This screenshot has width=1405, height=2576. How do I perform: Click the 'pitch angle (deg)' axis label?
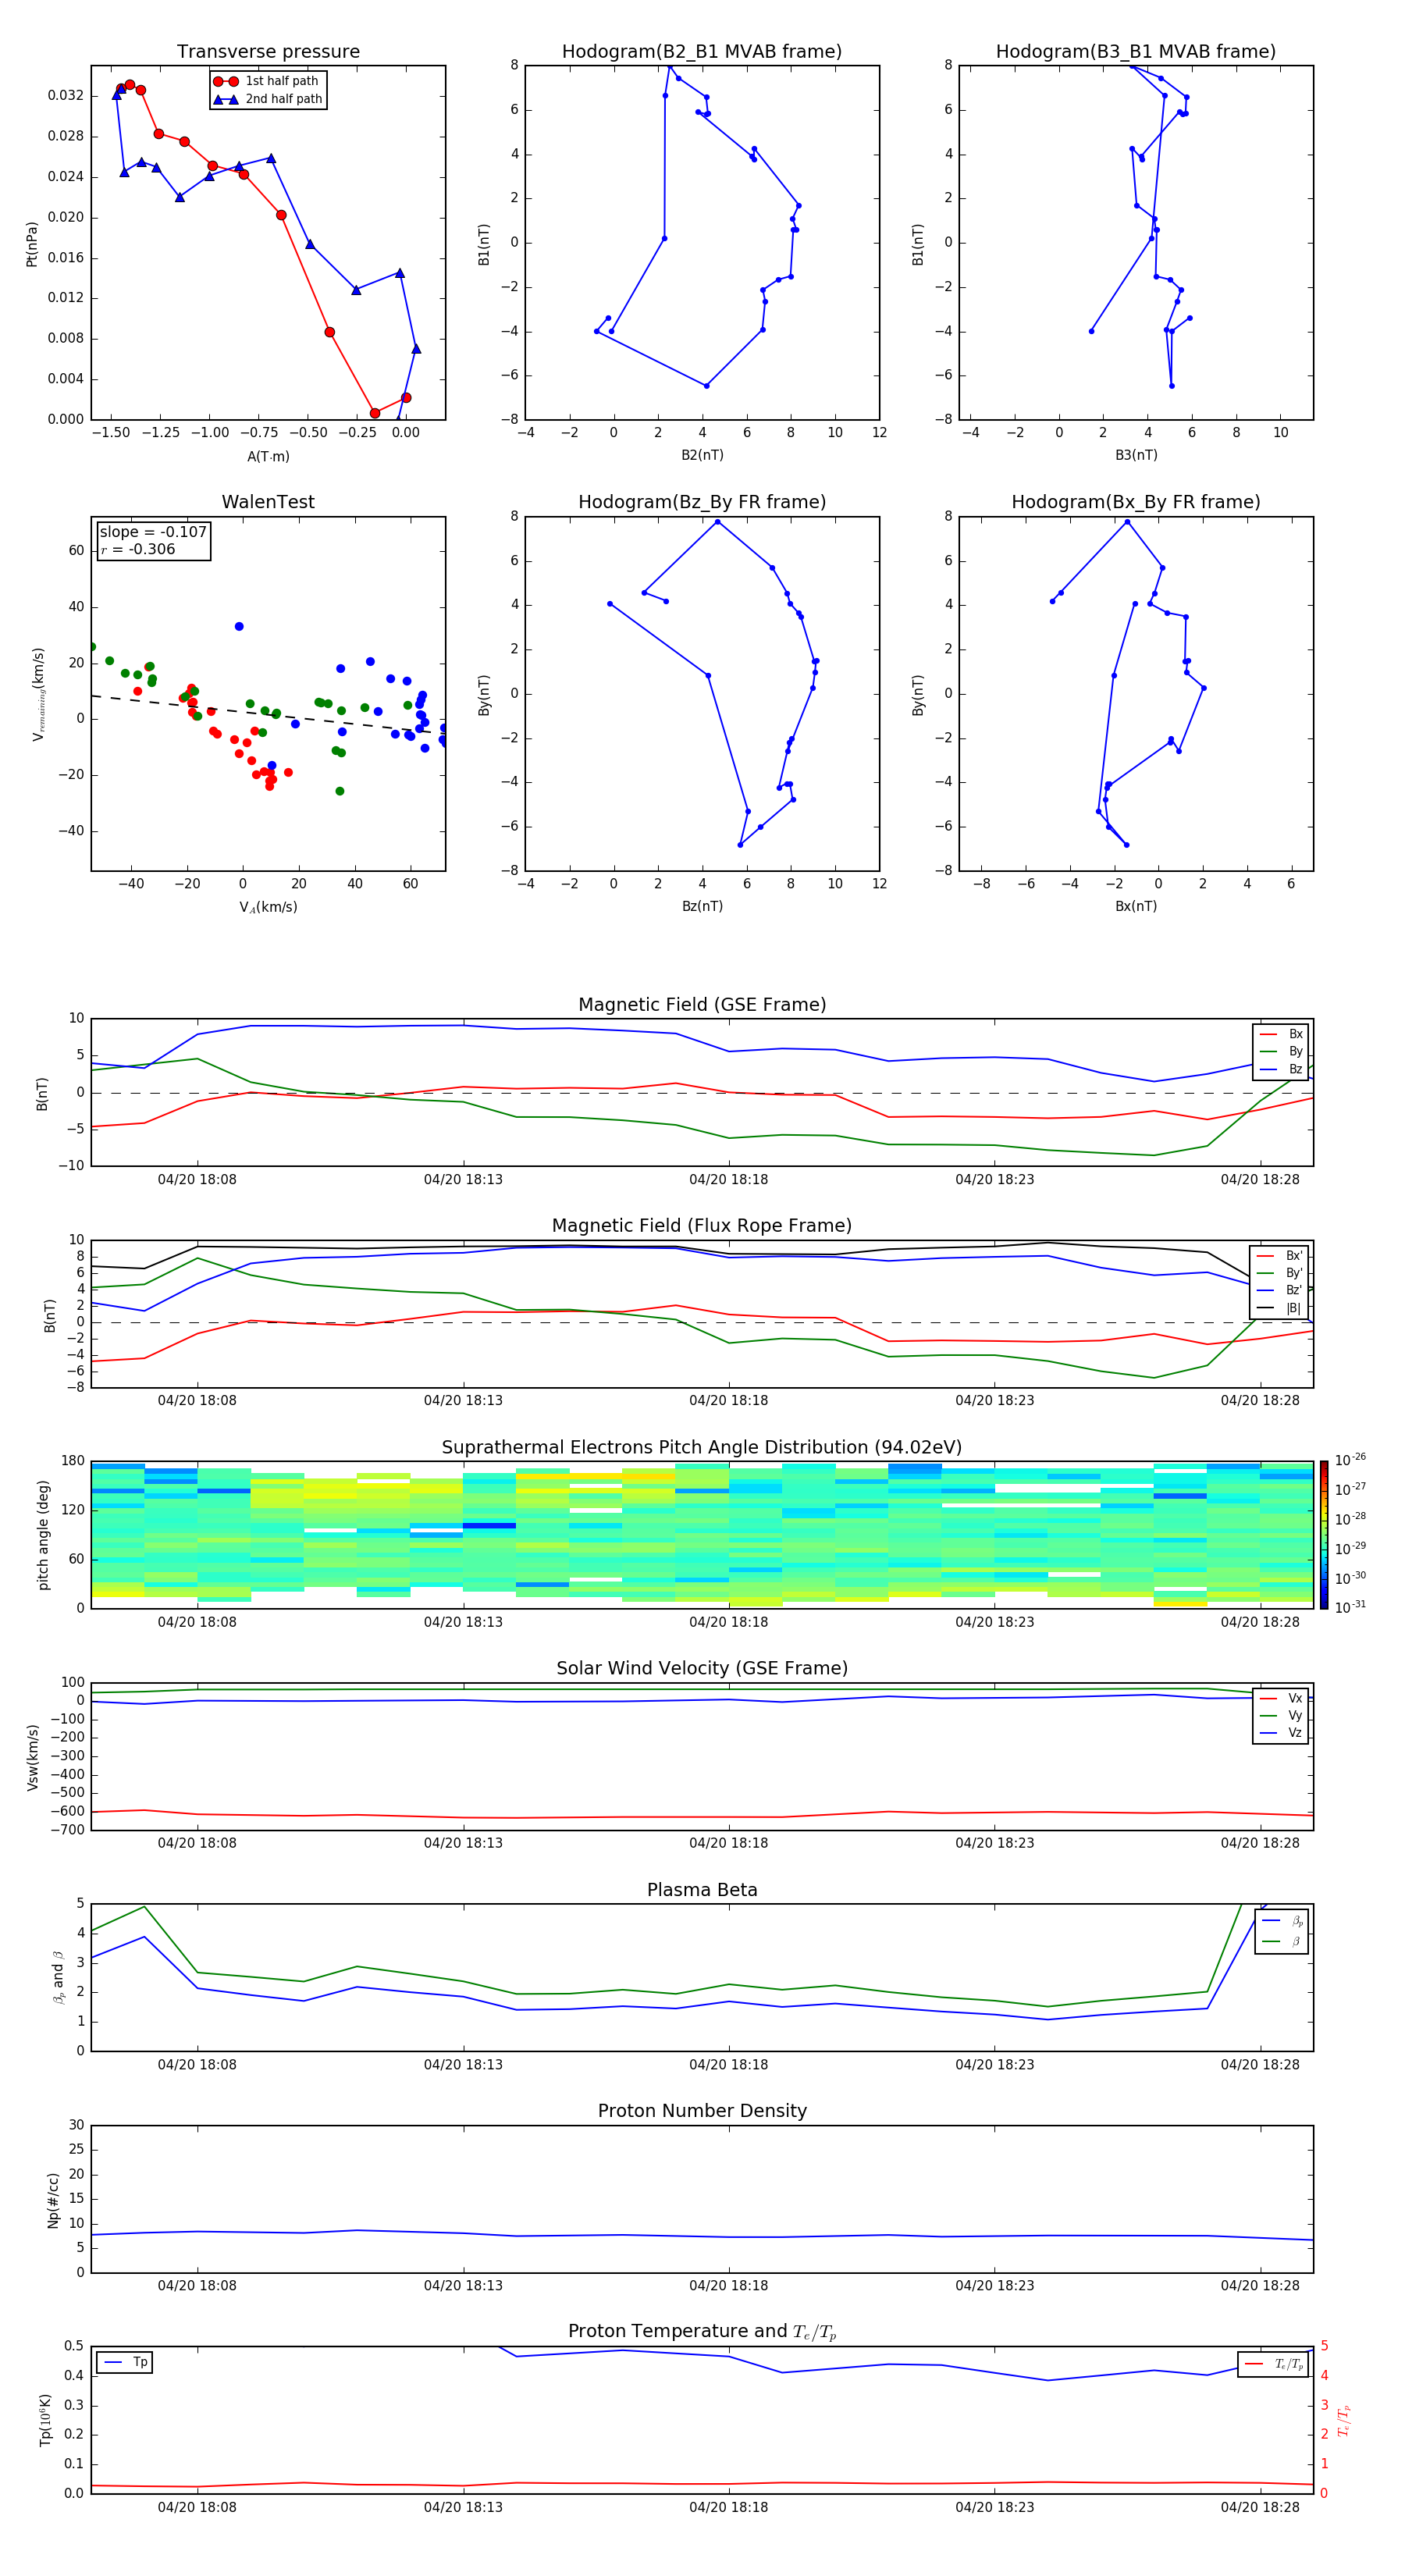pyautogui.click(x=43, y=1535)
